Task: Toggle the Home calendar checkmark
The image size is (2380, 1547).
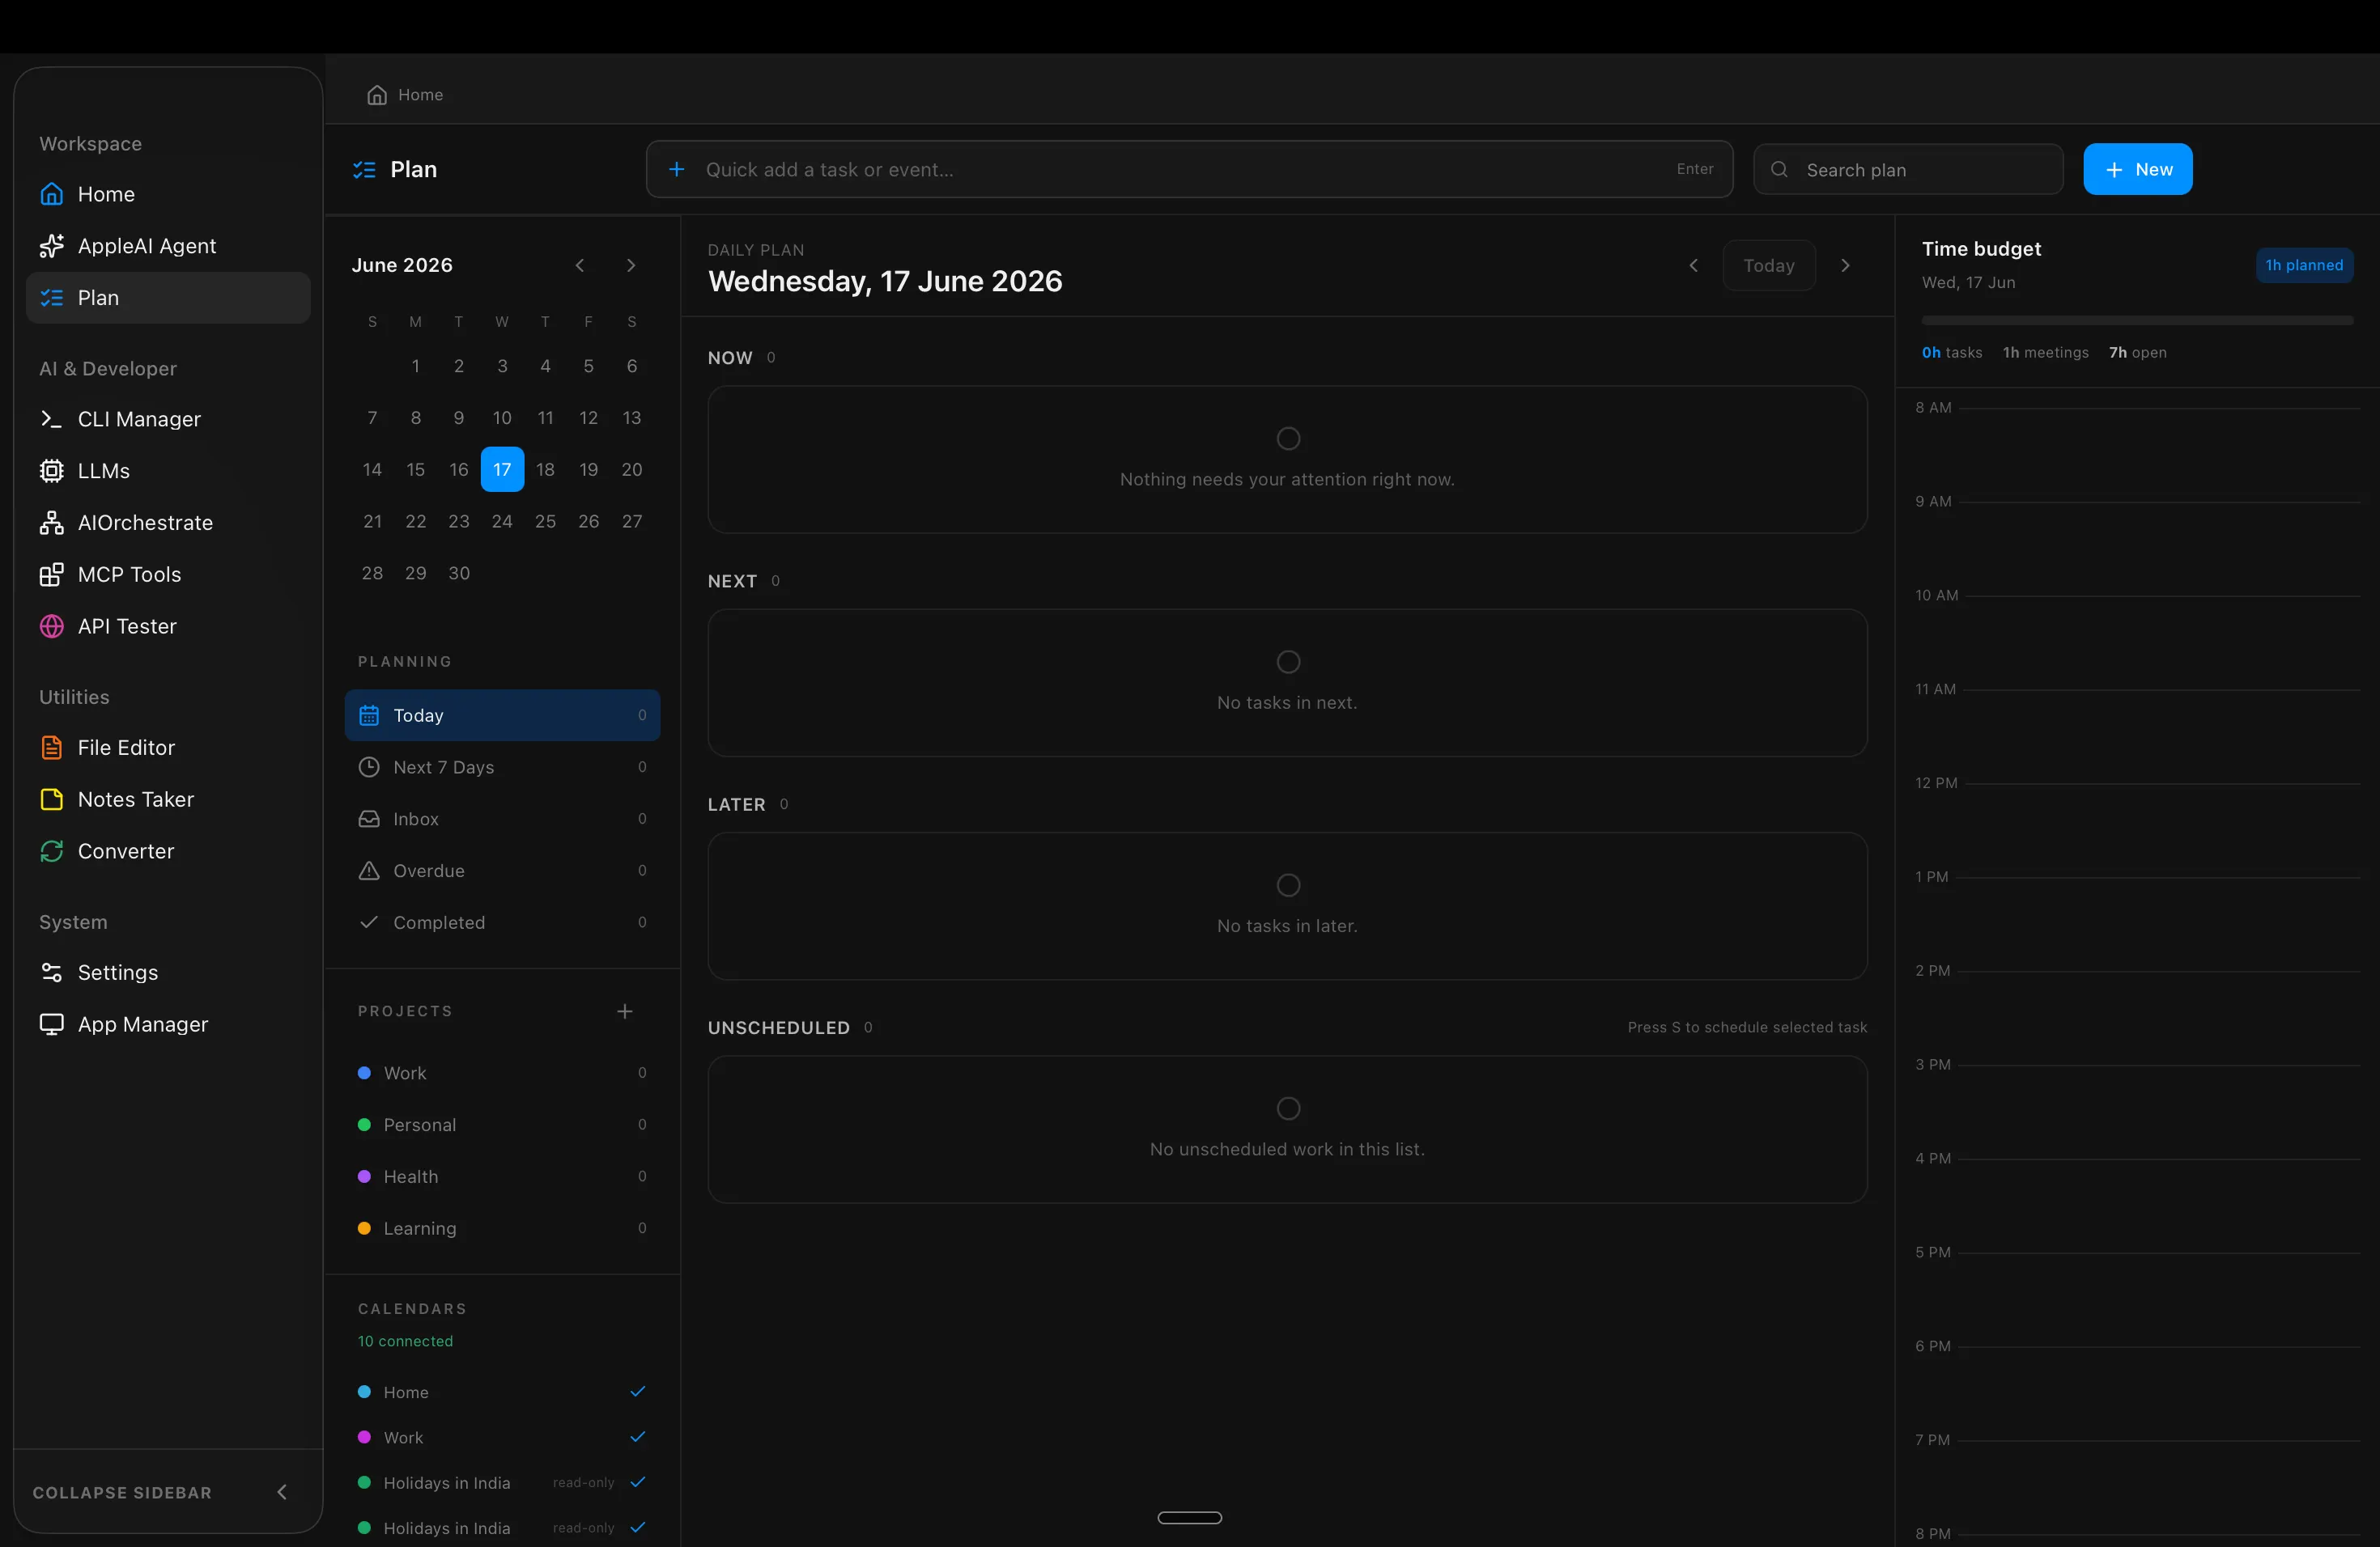Action: click(638, 1391)
